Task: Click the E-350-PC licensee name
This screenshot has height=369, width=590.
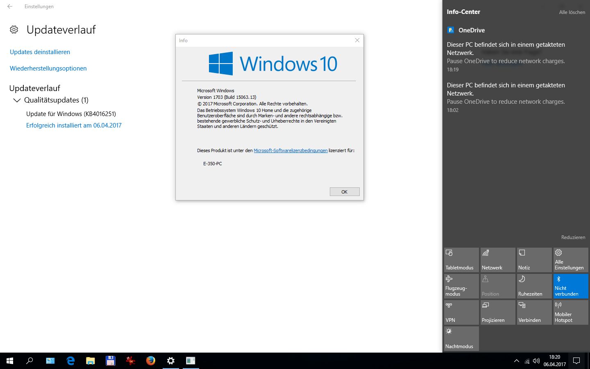Action: click(213, 164)
